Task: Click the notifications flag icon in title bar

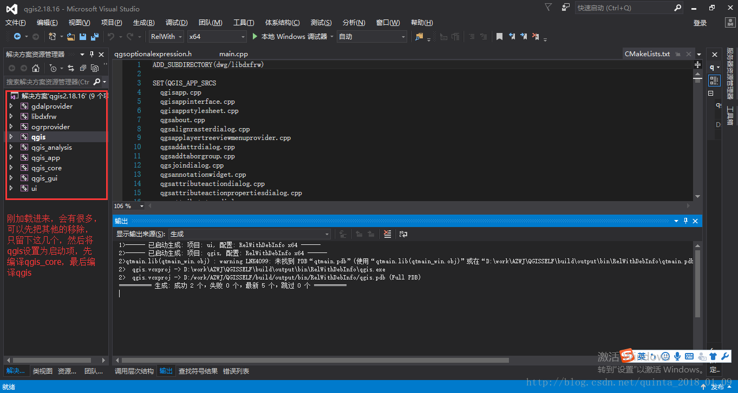Action: tap(548, 8)
